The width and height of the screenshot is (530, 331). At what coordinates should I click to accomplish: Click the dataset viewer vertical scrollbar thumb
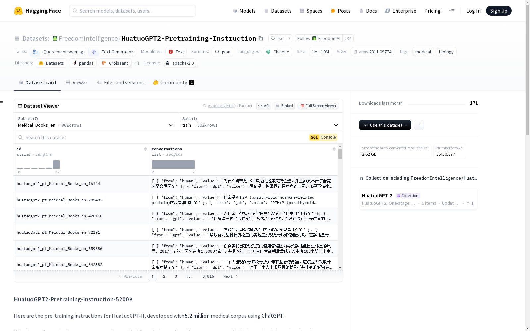pos(340,154)
